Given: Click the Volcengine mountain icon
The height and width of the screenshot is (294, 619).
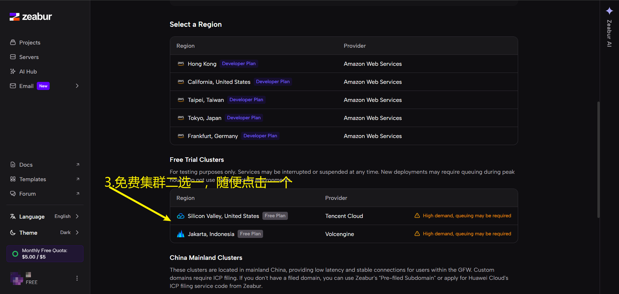Looking at the screenshot, I should [x=181, y=234].
